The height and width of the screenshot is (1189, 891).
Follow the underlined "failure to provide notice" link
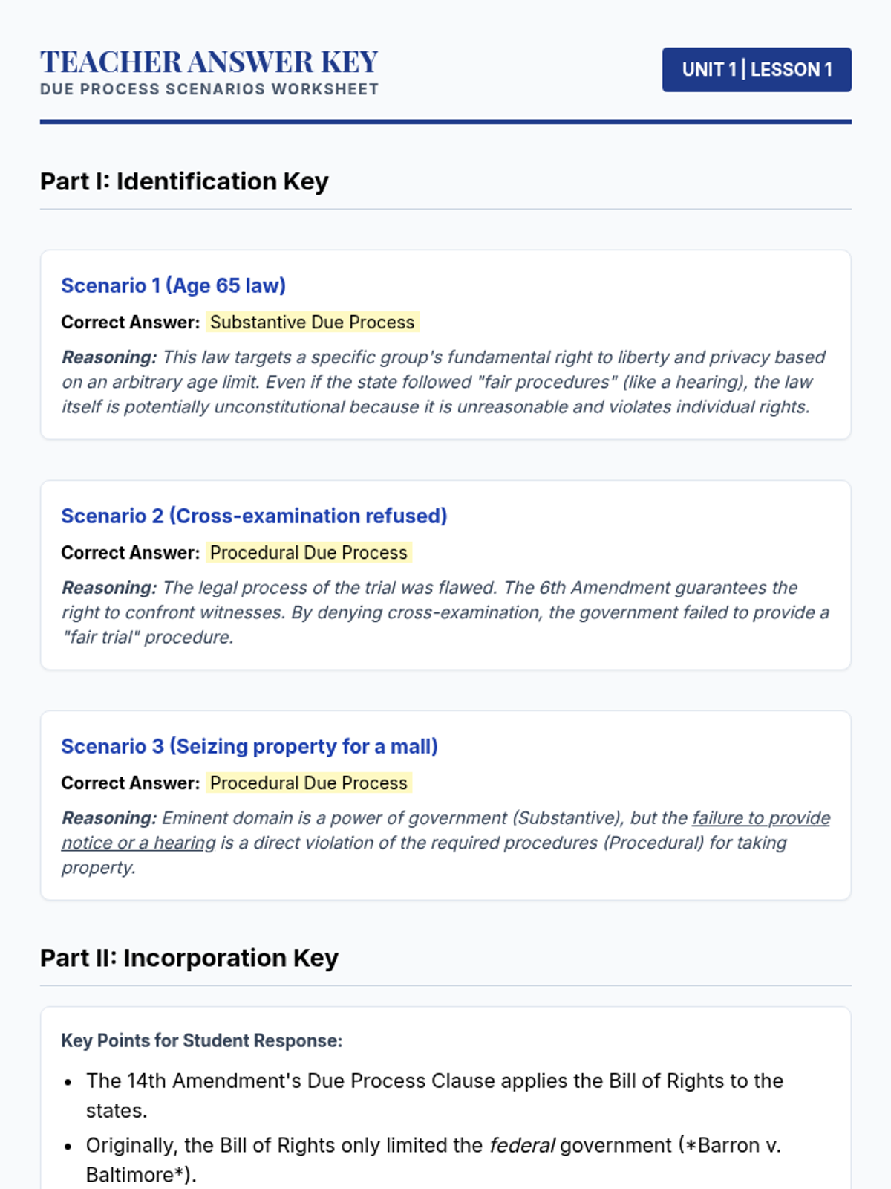click(x=760, y=818)
